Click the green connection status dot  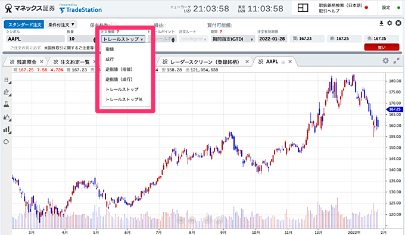point(399,8)
